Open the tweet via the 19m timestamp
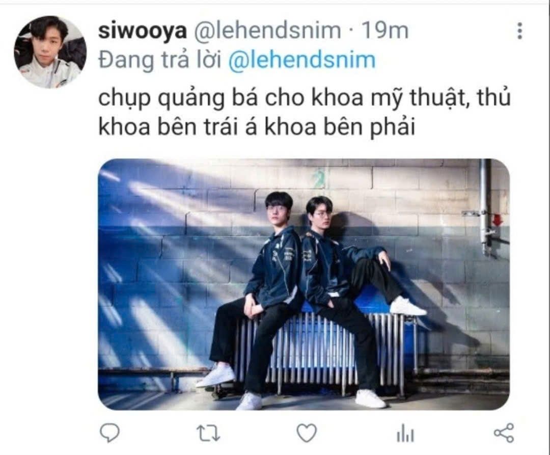This screenshot has height=455, width=550. (385, 31)
